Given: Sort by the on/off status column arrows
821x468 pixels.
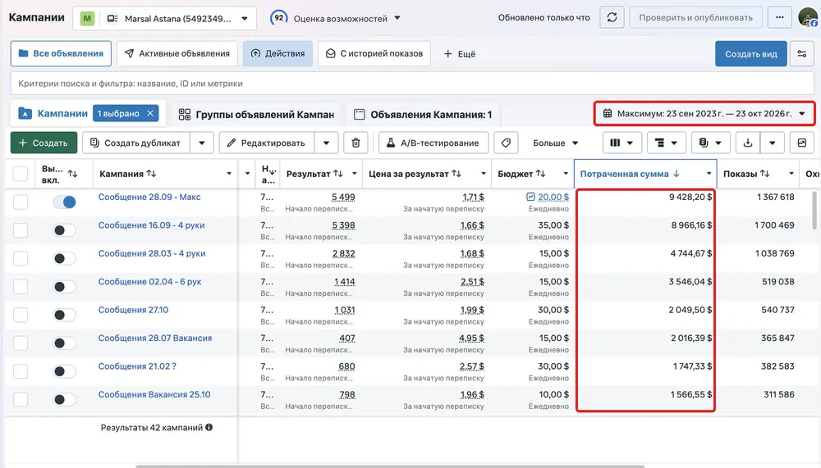Looking at the screenshot, I should [x=73, y=174].
